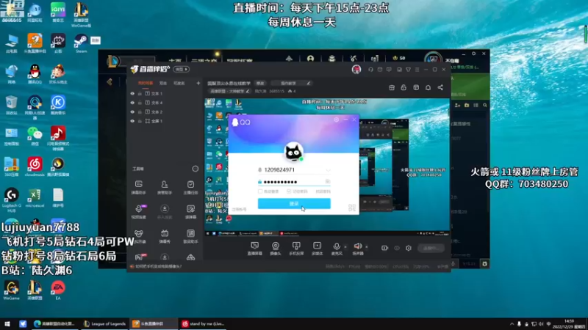Open the QQ login settings gear icon
588x330 pixels.
point(336,120)
